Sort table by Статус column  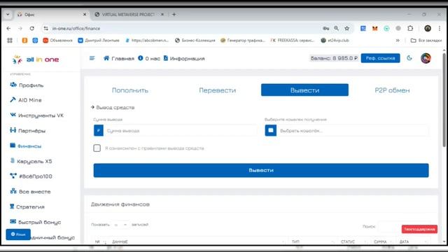(x=354, y=241)
